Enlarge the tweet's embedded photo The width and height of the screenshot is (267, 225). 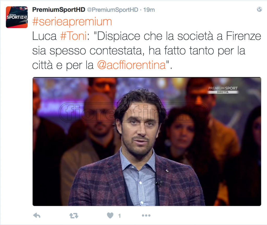pos(147,141)
